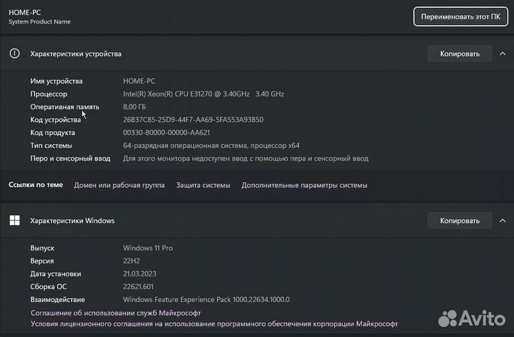Image resolution: width=514 pixels, height=337 pixels.
Task: Open 'Соглашение об использовании служб Майкрософт' link
Action: pyautogui.click(x=116, y=313)
